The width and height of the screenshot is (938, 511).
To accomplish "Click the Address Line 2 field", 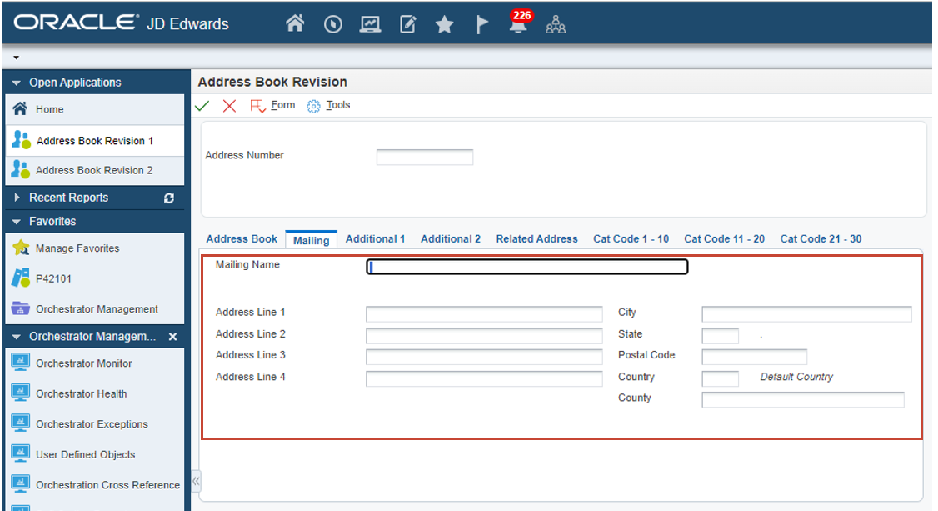I will click(484, 336).
